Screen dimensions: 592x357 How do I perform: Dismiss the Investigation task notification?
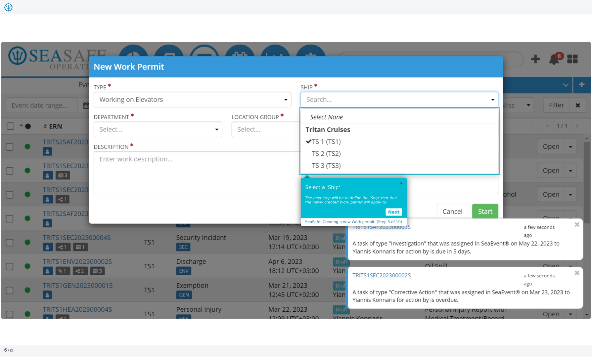577,225
